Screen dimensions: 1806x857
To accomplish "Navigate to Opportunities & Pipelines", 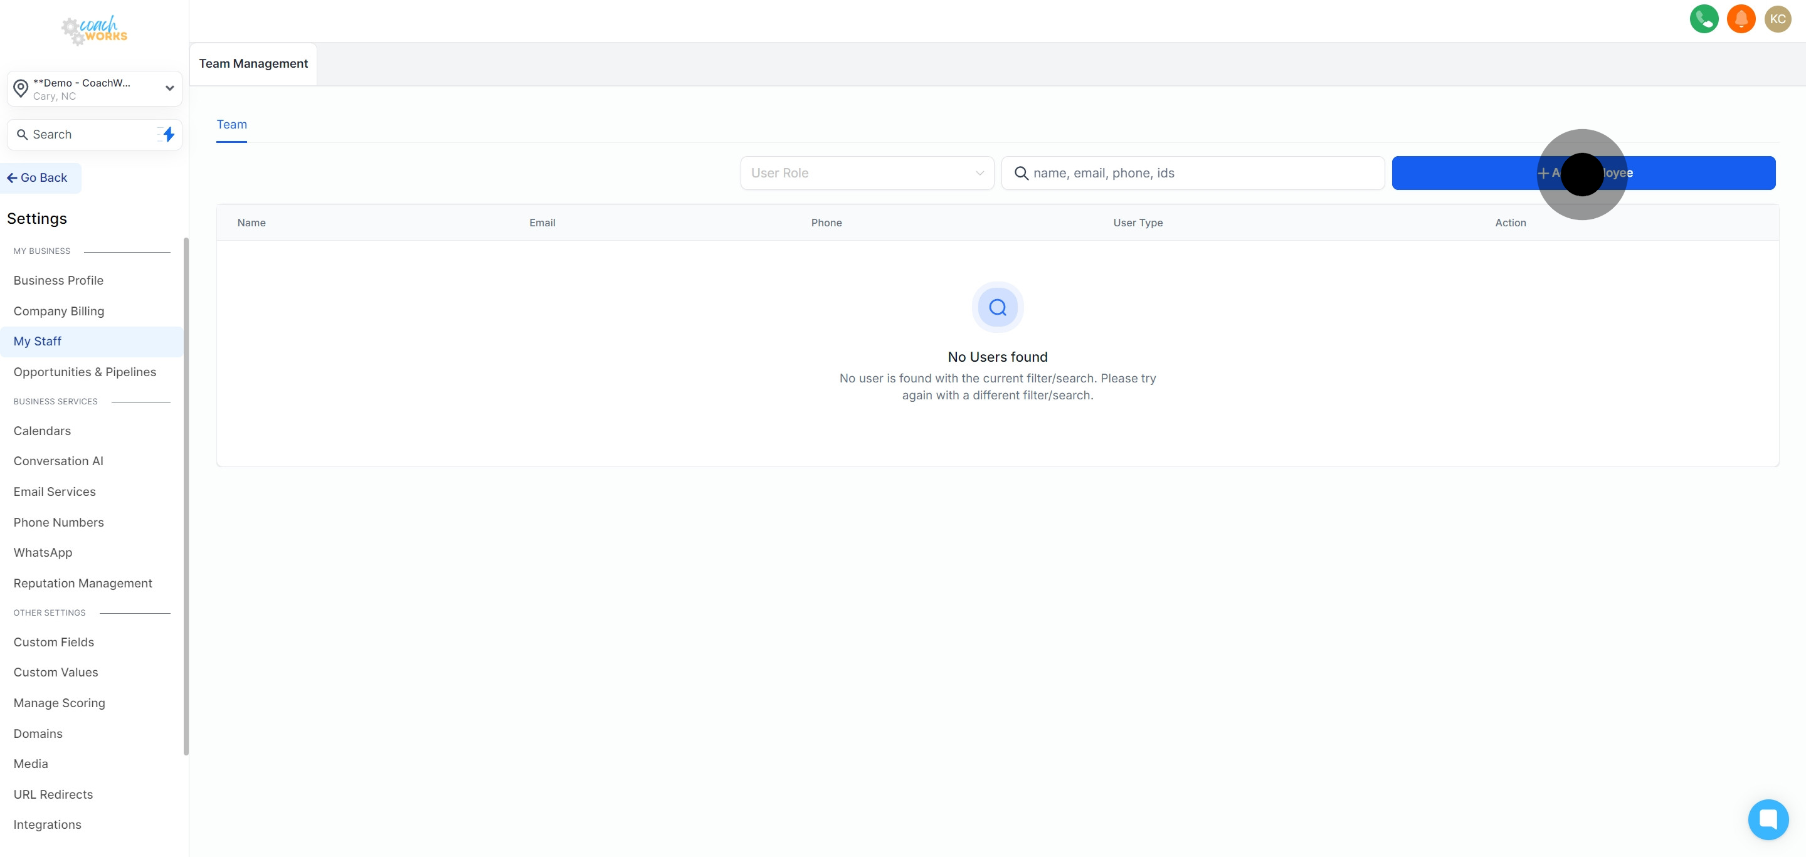I will (85, 372).
